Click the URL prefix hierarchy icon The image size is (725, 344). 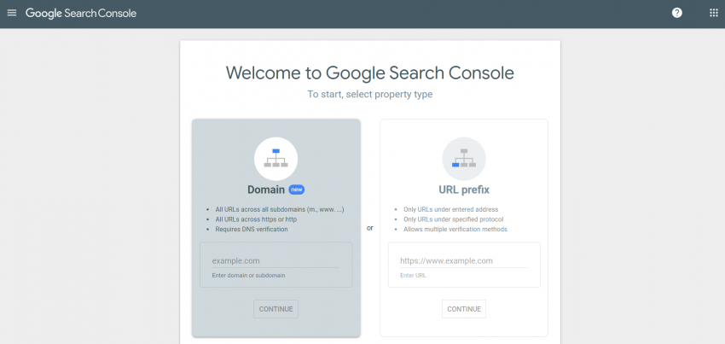pos(464,159)
